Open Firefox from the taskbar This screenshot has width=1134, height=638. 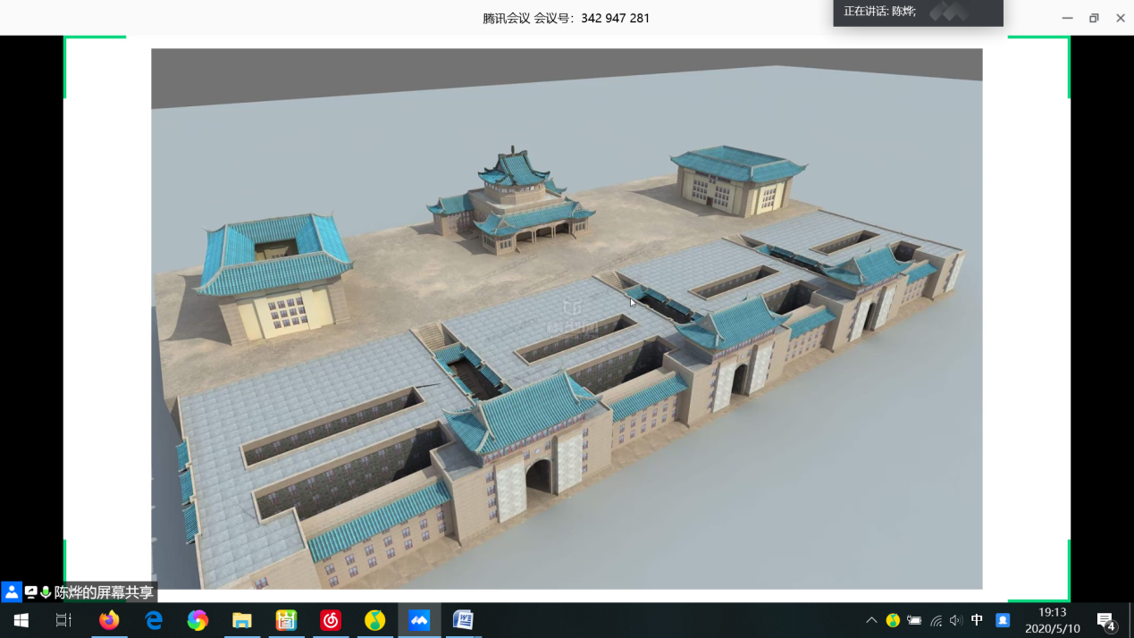coord(109,620)
